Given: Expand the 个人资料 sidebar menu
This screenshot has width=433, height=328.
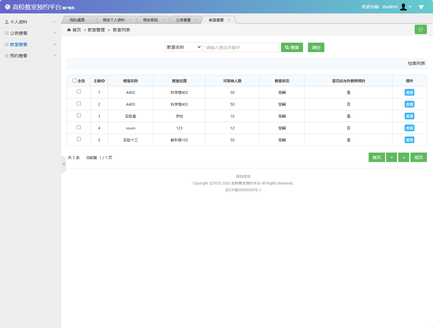Looking at the screenshot, I should coord(54,22).
